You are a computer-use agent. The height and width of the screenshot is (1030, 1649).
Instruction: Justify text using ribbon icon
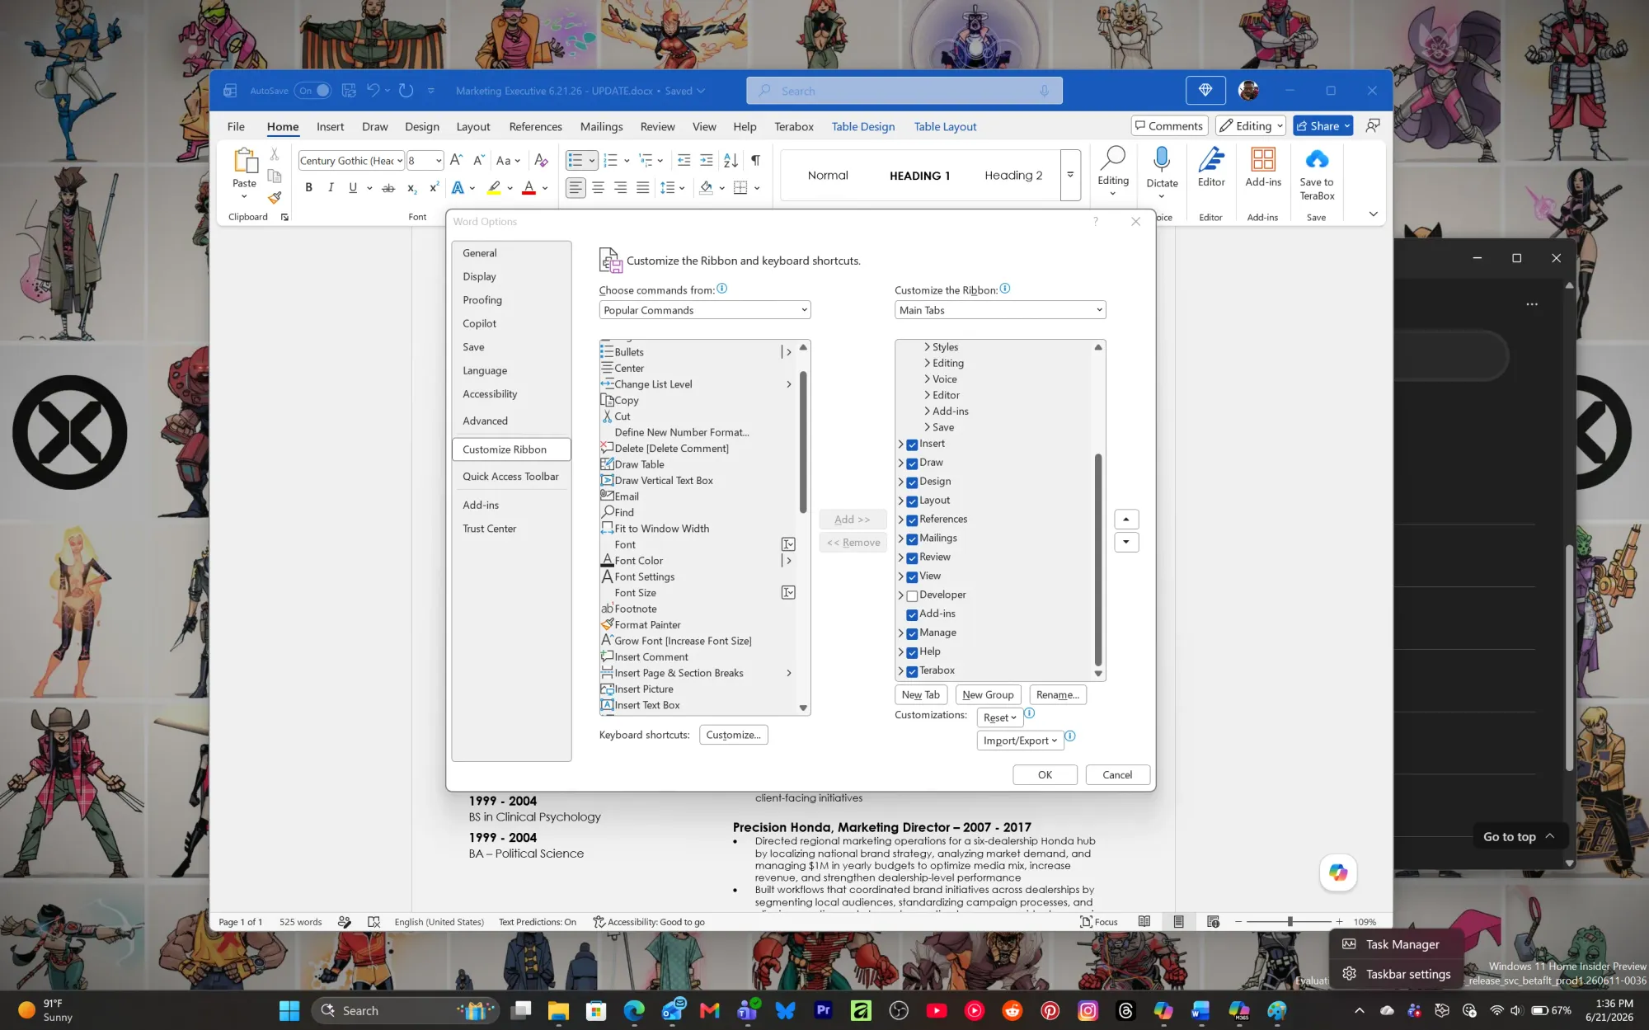(x=642, y=188)
